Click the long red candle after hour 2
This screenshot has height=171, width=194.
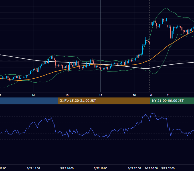(171, 32)
